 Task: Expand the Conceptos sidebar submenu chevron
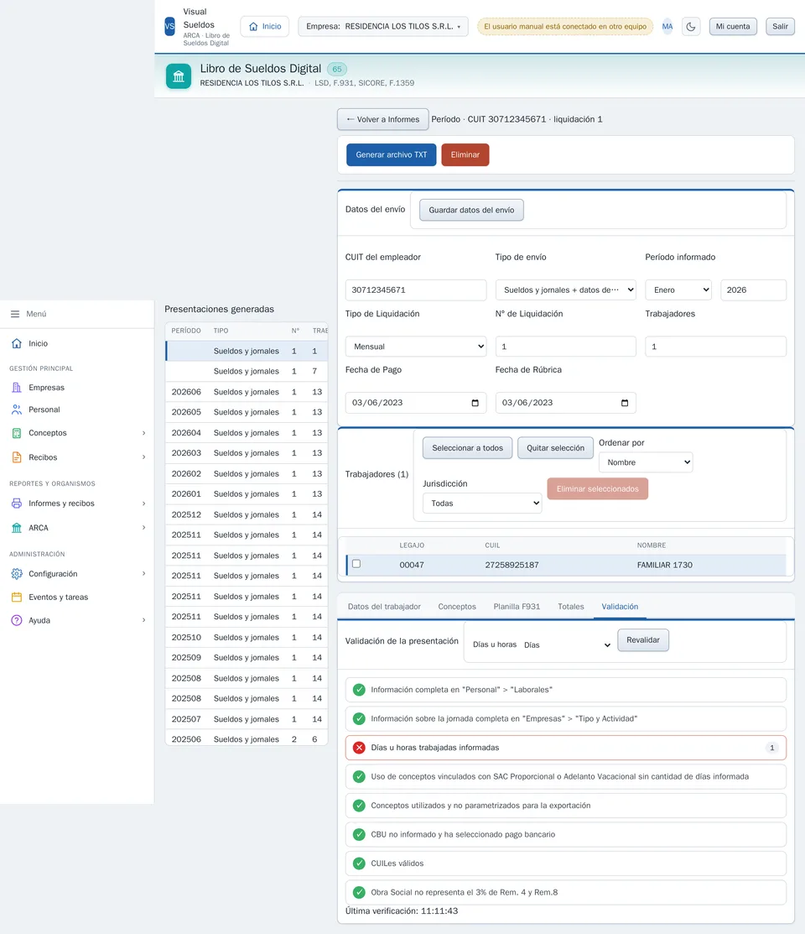pos(143,433)
